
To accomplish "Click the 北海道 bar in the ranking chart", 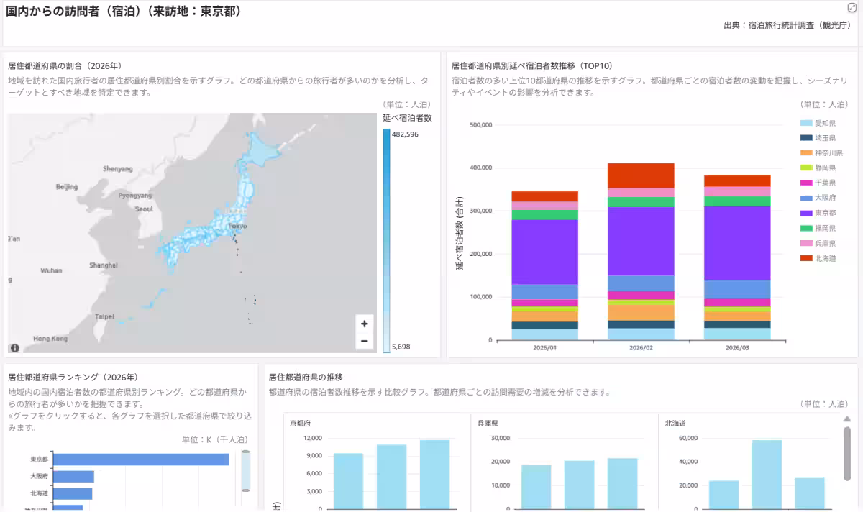I will point(73,493).
